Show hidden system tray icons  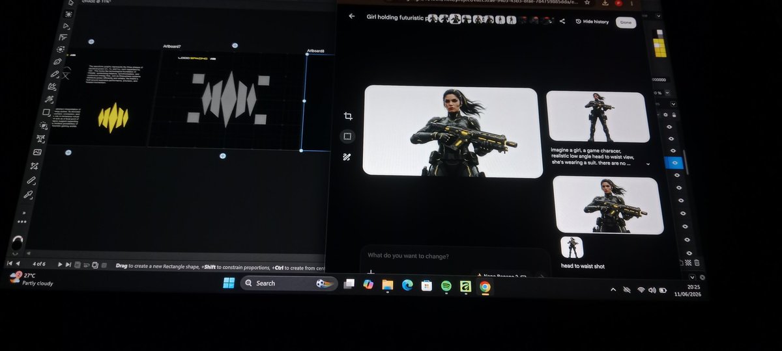point(612,289)
